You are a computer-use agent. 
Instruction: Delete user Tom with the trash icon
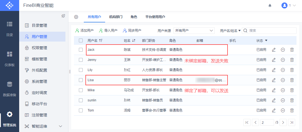(292, 110)
